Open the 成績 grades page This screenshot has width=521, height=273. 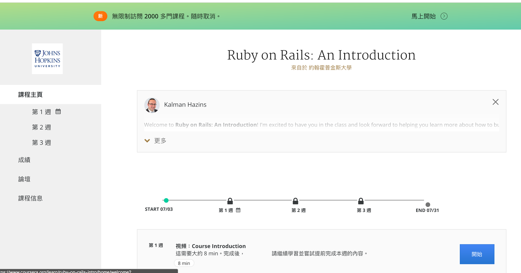[x=24, y=160]
